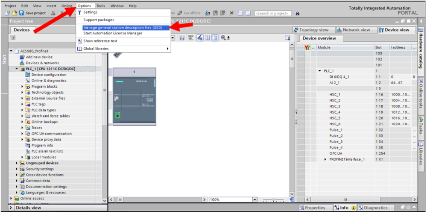Image resolution: width=427 pixels, height=213 pixels.
Task: Toggle the highlighted side-panel layout icon in device toolbar
Action: (215, 38)
